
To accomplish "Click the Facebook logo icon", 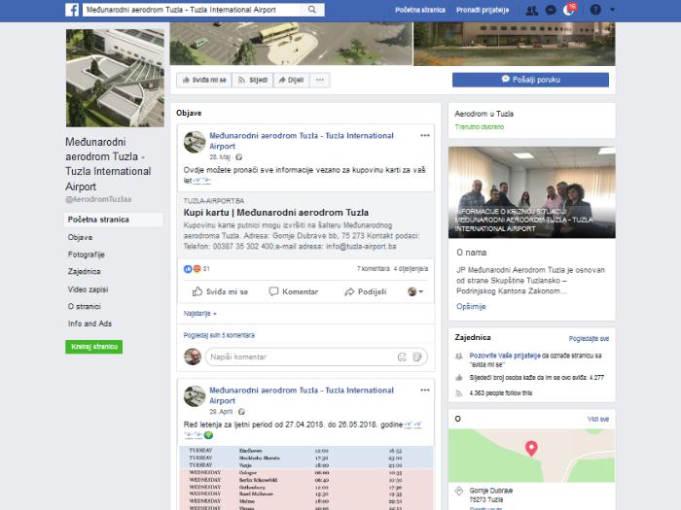I will (x=72, y=10).
